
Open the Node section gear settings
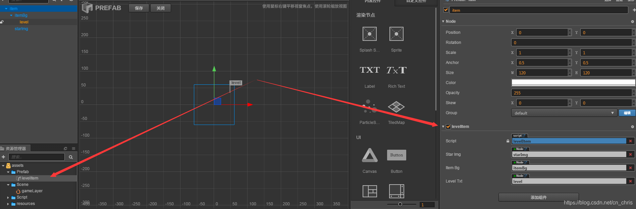pyautogui.click(x=633, y=21)
